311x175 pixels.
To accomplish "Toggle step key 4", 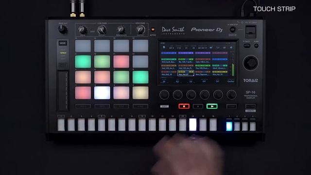I will (x=91, y=124).
